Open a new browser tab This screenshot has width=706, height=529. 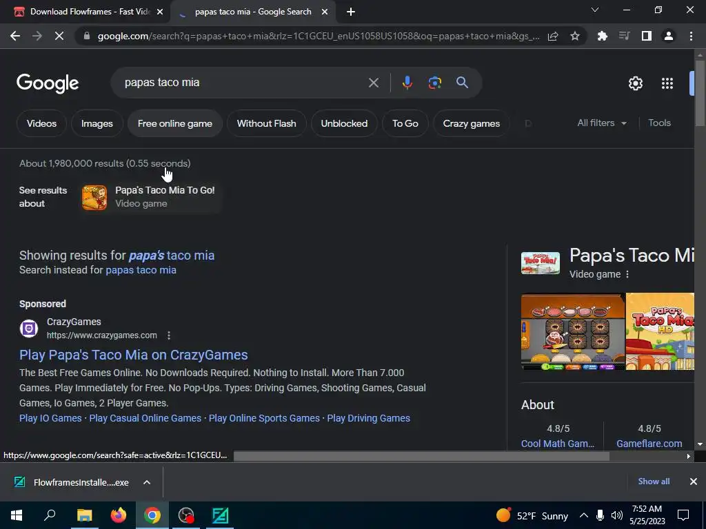tap(351, 12)
